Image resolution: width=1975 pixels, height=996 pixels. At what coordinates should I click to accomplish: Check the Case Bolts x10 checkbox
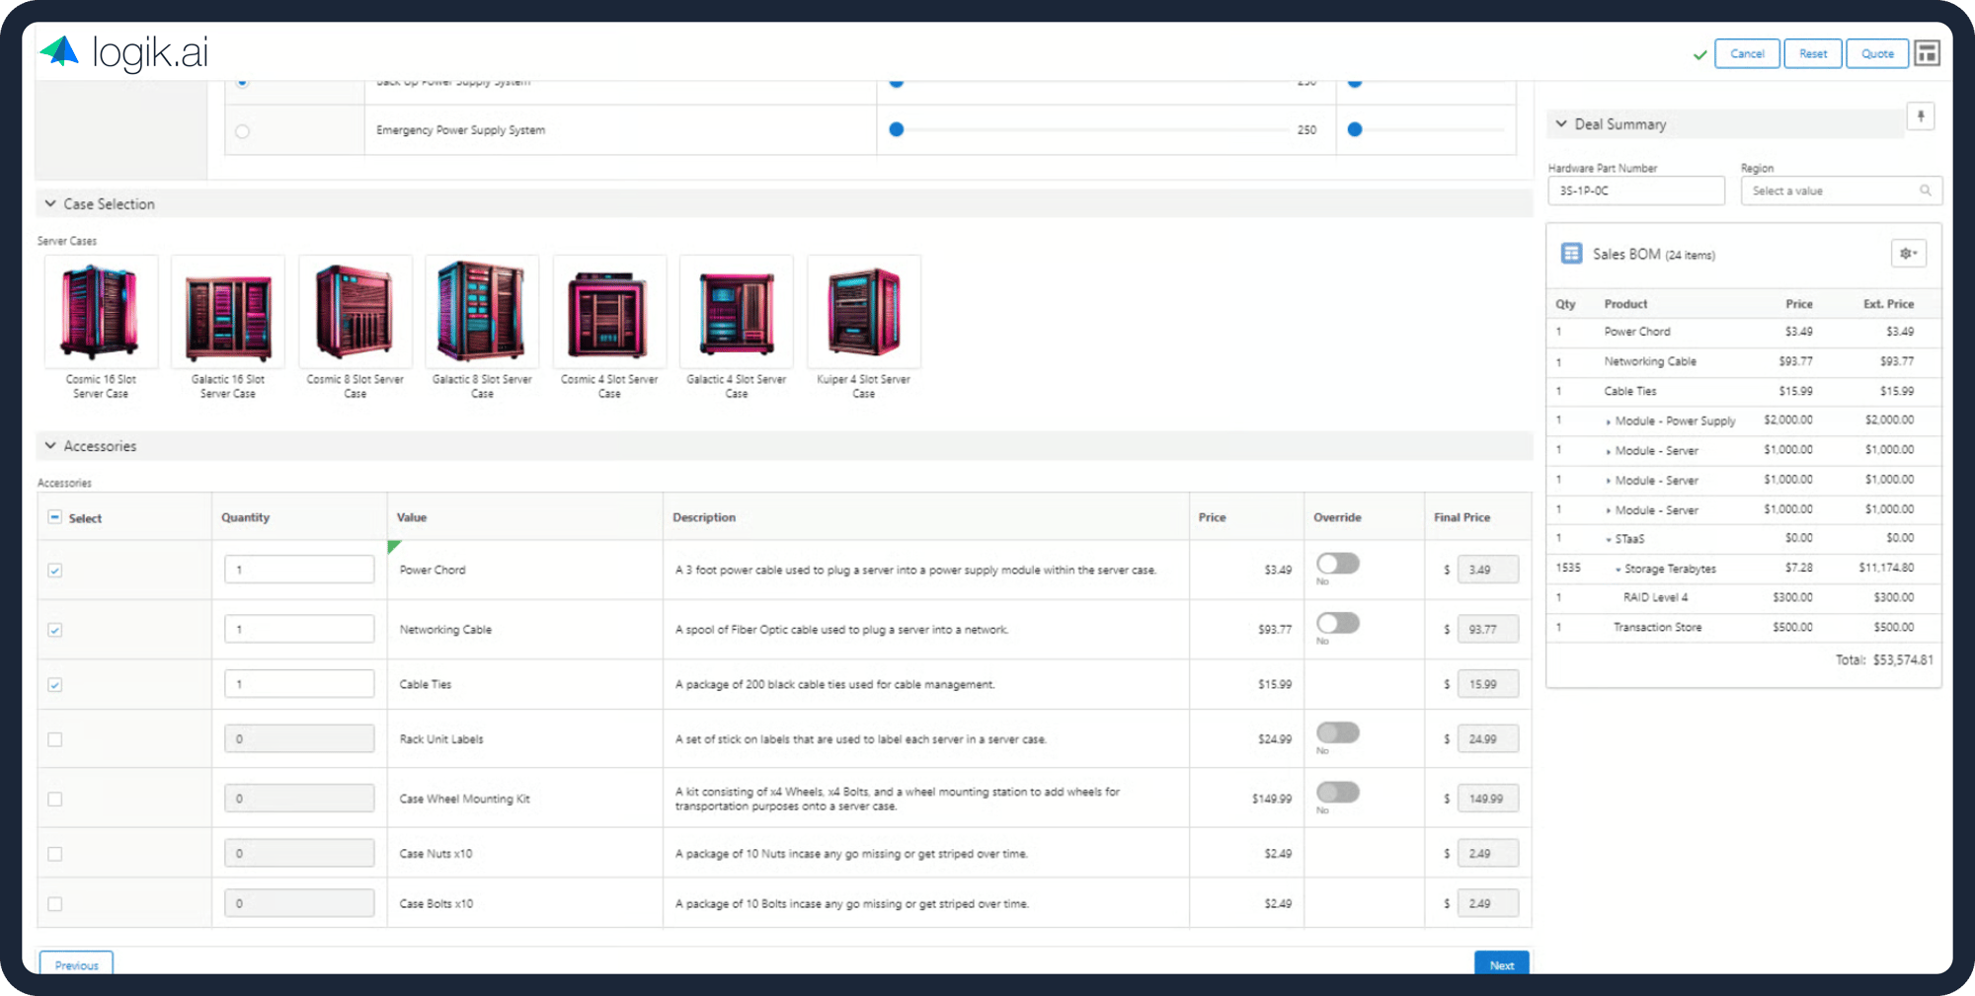55,903
